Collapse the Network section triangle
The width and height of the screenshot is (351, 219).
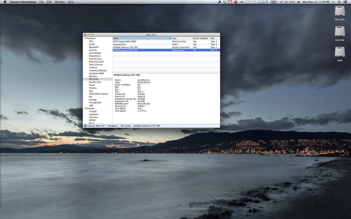[85, 108]
